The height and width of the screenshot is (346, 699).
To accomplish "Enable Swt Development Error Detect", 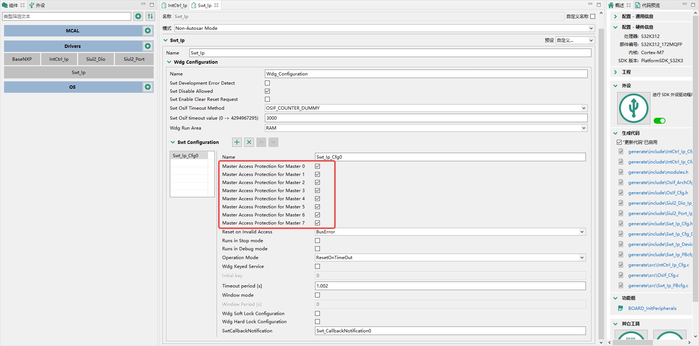I will (267, 83).
